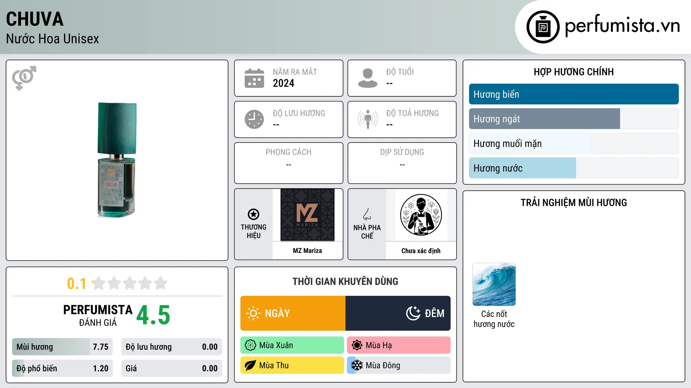Click the Nhà Pha Chế label
This screenshot has height=388, width=691.
pyautogui.click(x=367, y=232)
